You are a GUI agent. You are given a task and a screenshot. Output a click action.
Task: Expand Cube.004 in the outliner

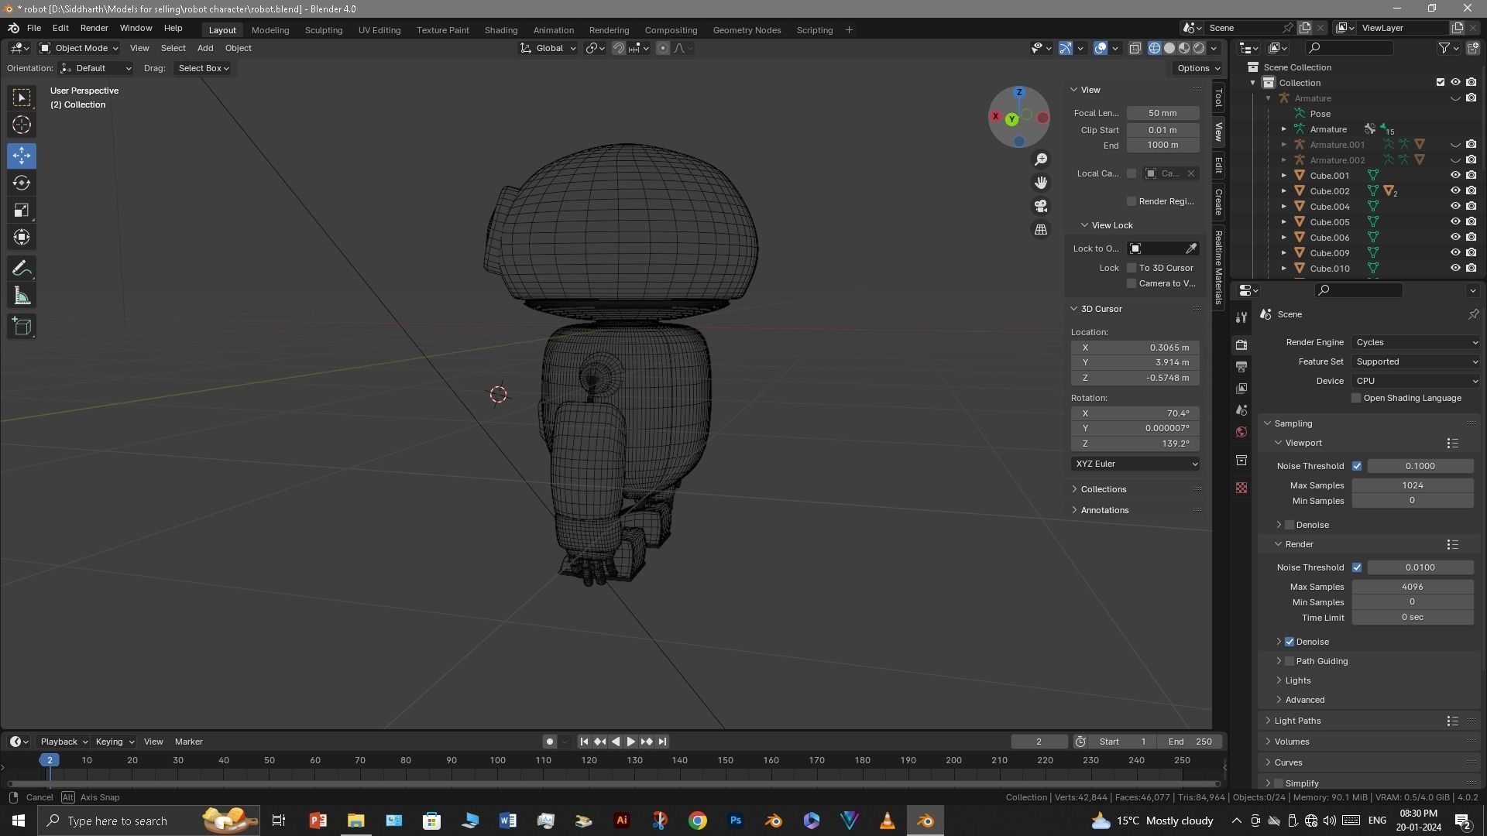click(1283, 207)
